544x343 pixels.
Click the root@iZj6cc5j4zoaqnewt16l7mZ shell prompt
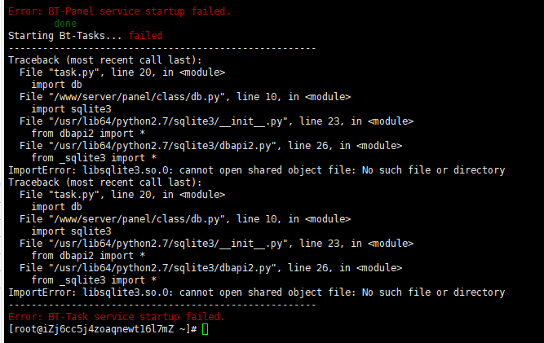(102, 328)
